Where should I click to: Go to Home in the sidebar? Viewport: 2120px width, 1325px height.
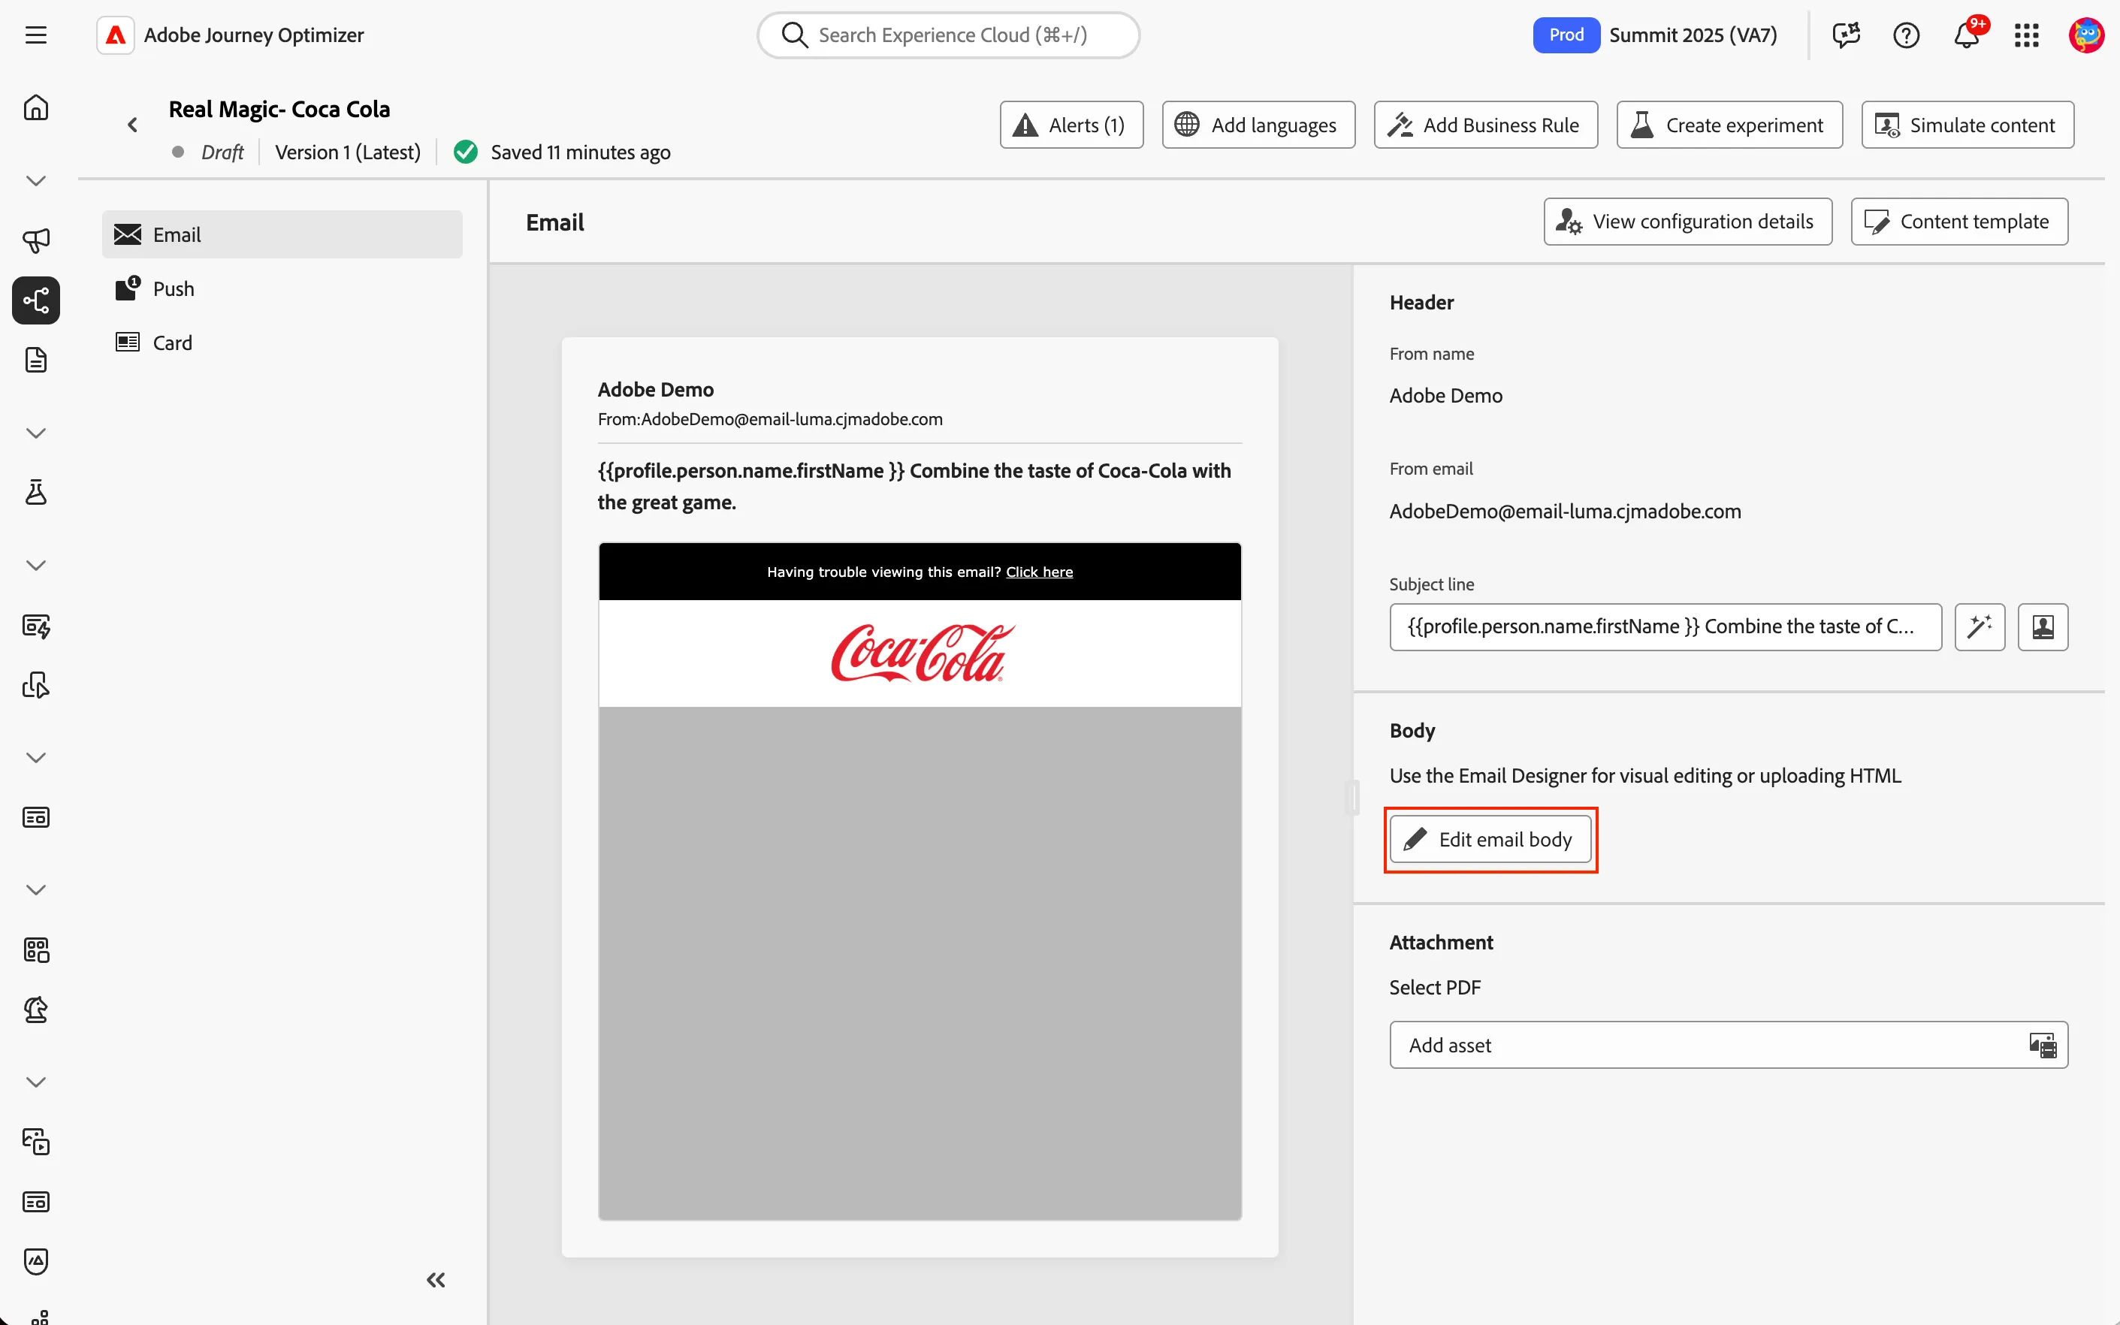click(x=36, y=108)
